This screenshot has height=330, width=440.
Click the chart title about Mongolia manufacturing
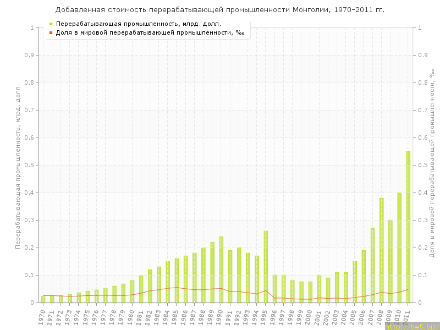220,10
